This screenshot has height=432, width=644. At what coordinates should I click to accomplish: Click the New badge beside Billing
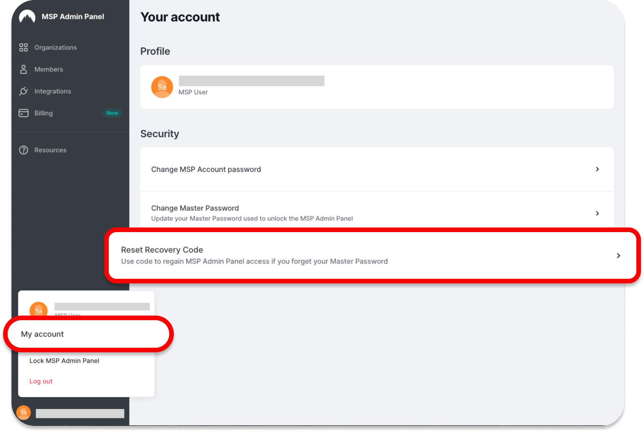(112, 113)
